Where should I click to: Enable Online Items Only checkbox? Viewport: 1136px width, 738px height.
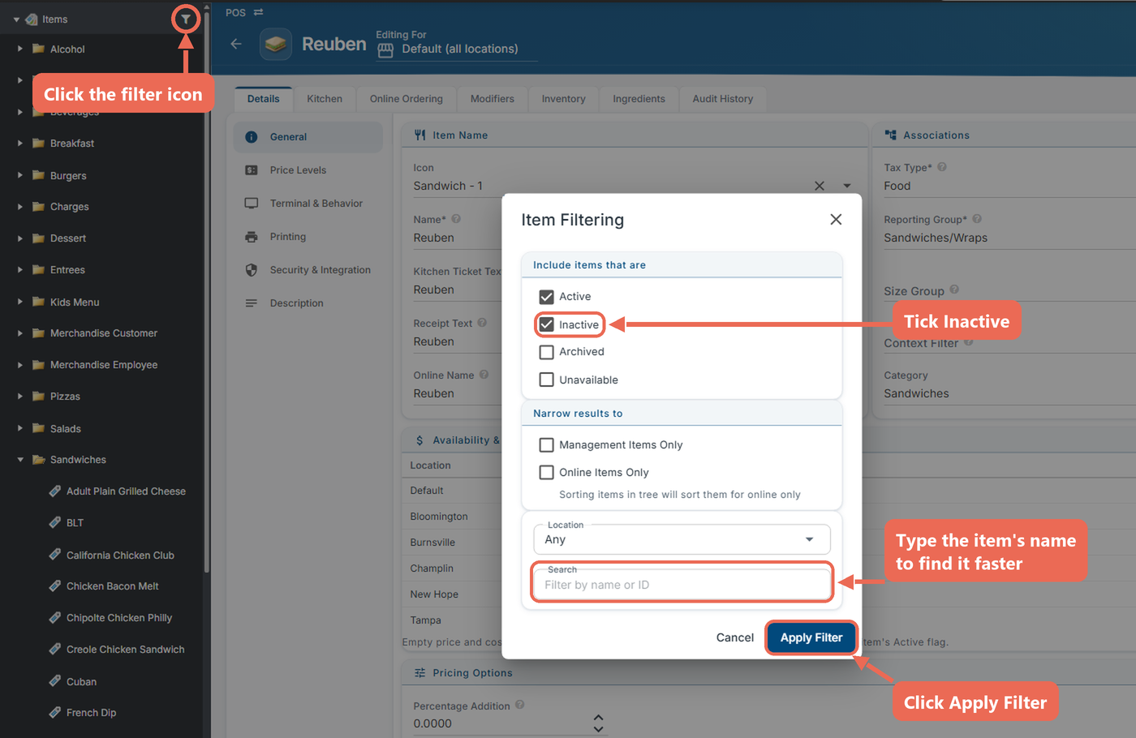point(547,472)
